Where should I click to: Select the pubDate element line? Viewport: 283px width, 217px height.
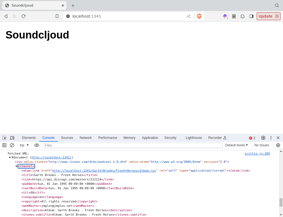tap(67, 184)
